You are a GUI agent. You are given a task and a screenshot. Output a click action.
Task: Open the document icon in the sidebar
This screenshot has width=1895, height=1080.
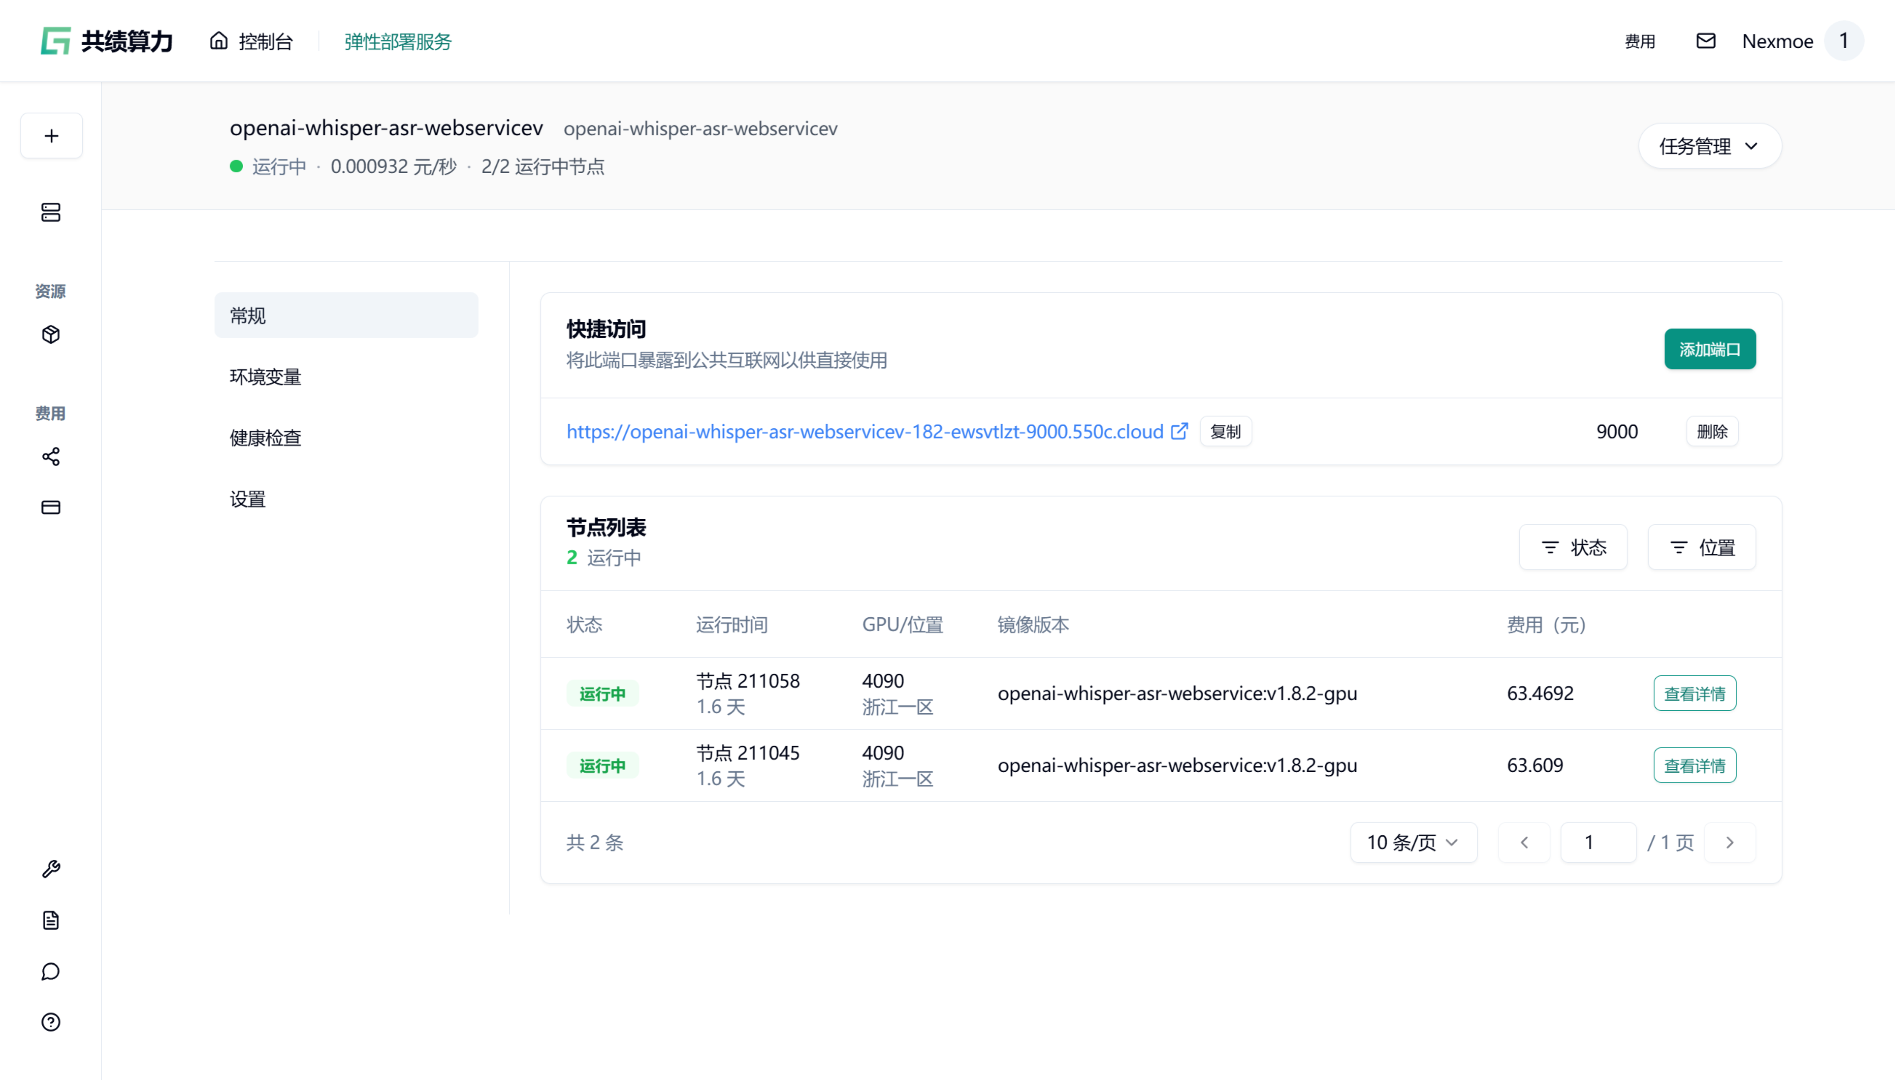click(x=51, y=920)
